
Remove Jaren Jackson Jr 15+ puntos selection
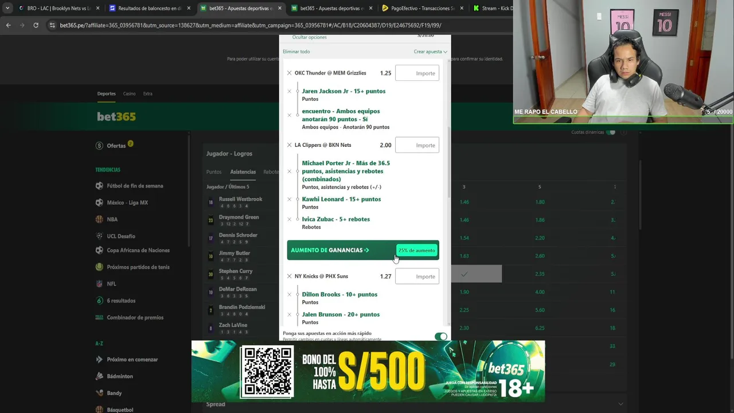(289, 91)
